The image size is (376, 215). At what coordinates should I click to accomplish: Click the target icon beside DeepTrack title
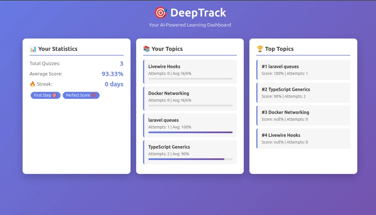(160, 13)
